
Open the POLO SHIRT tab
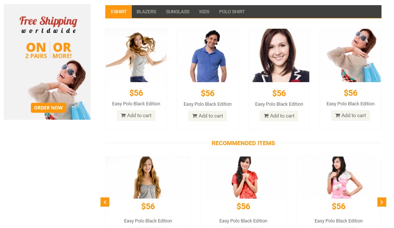pyautogui.click(x=232, y=11)
